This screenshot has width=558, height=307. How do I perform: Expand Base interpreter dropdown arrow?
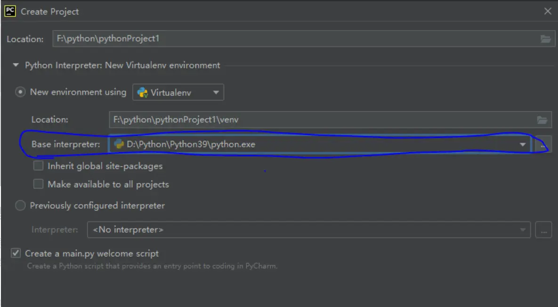(522, 145)
